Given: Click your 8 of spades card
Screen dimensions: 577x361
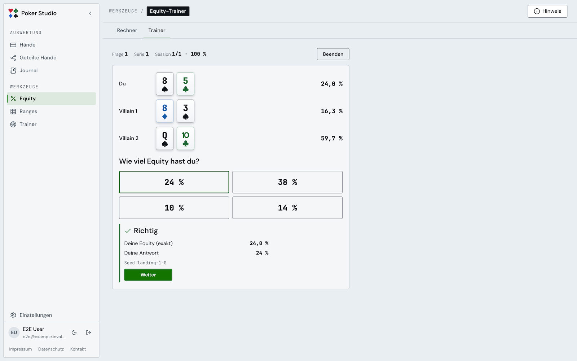Looking at the screenshot, I should 165,84.
